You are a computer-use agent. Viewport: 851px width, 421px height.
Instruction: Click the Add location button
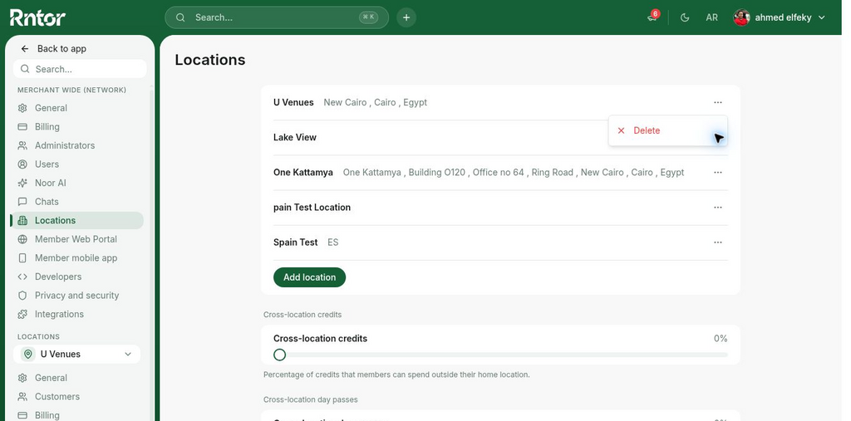click(x=309, y=277)
